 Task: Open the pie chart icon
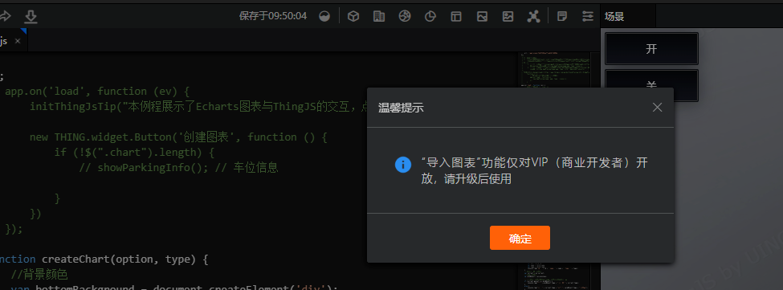(x=430, y=17)
